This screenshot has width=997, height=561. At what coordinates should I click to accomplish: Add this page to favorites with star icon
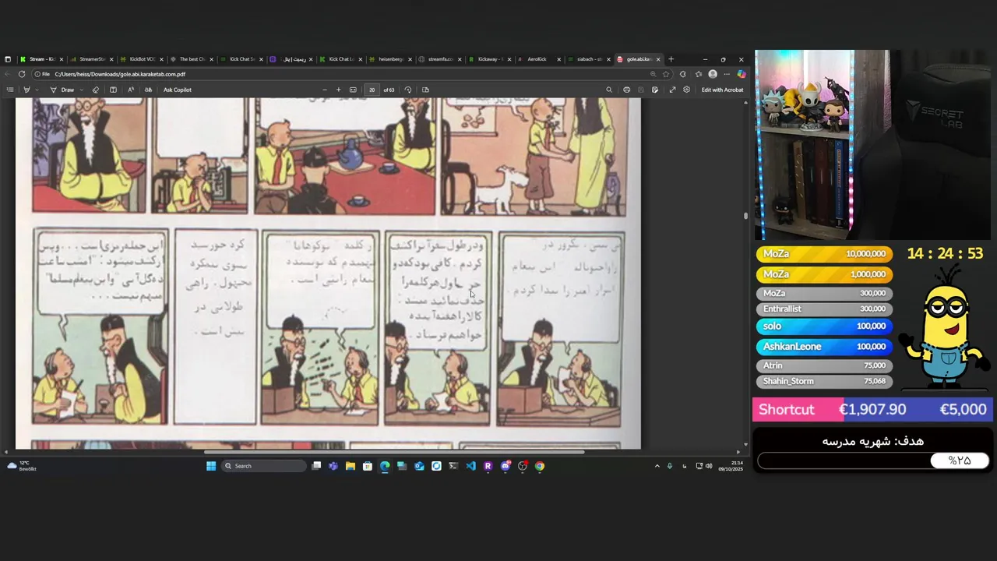pos(666,74)
